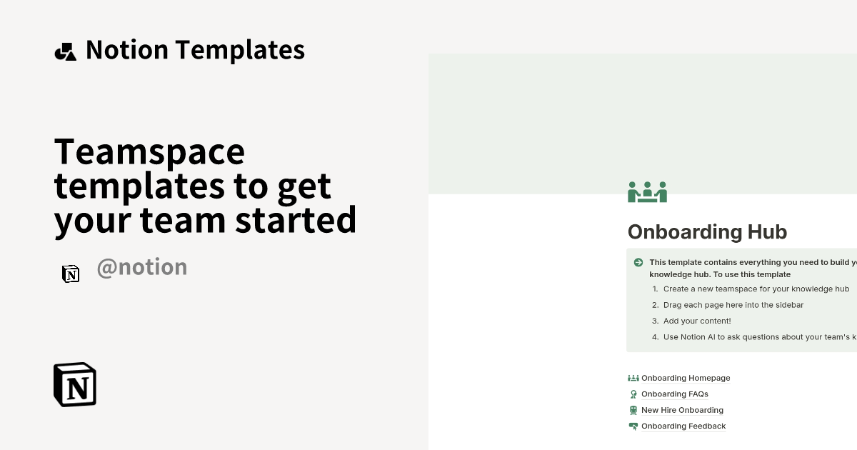Click the "Onboarding Hub" page title
This screenshot has height=450, width=857.
pyautogui.click(x=707, y=231)
